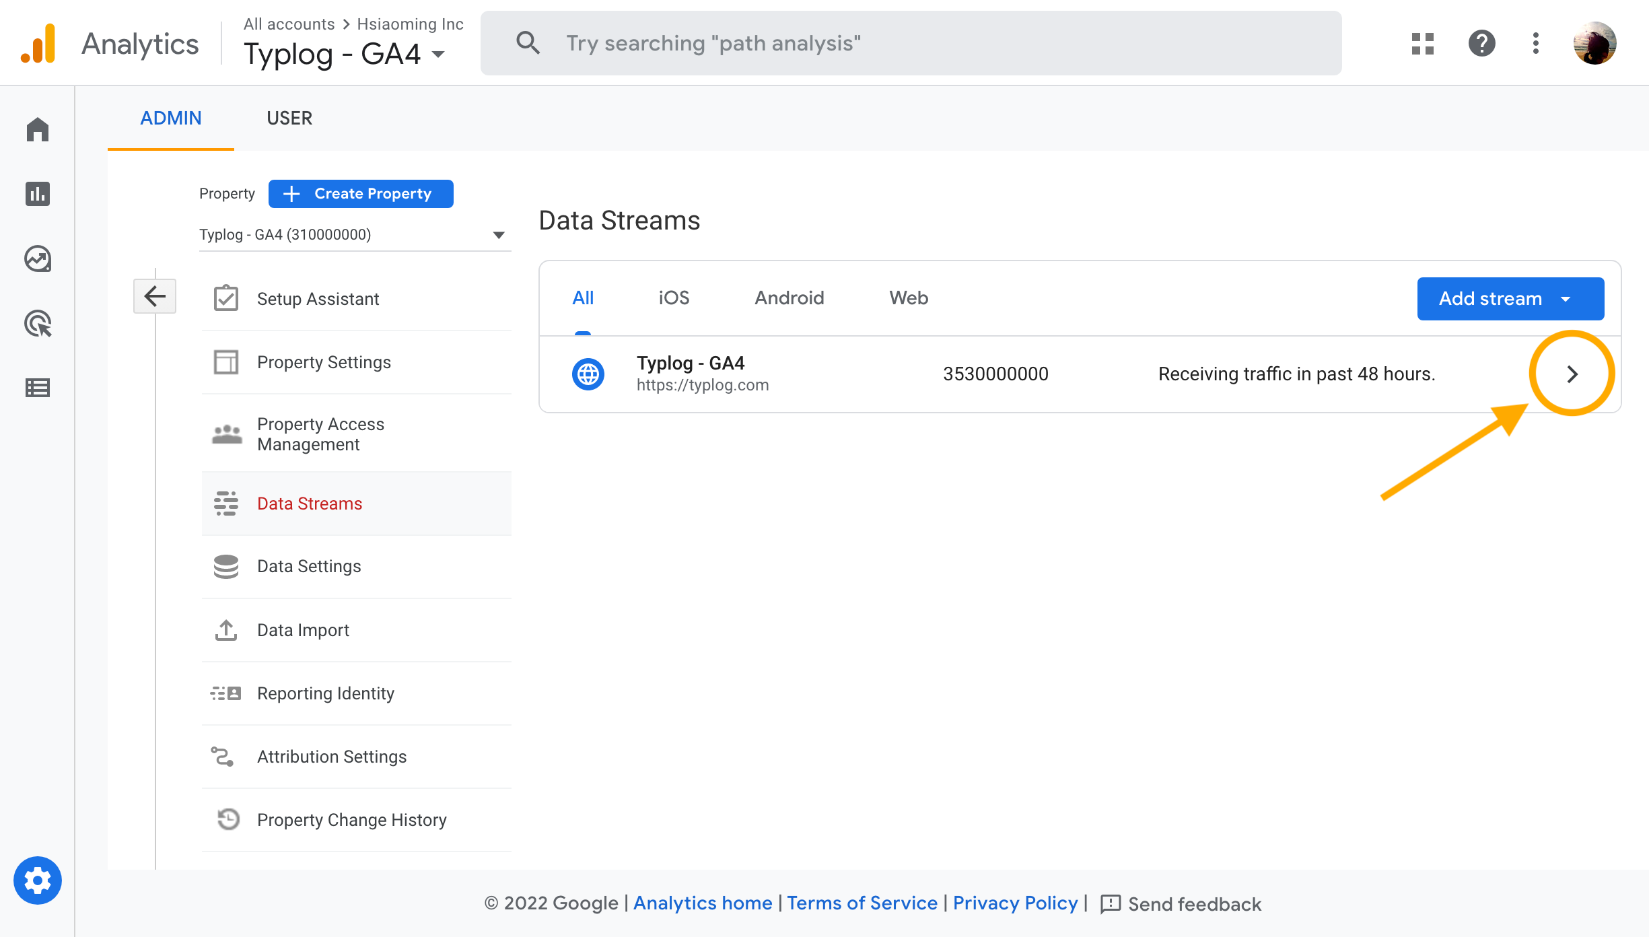Click the Property Settings icon
The width and height of the screenshot is (1649, 937).
tap(225, 361)
